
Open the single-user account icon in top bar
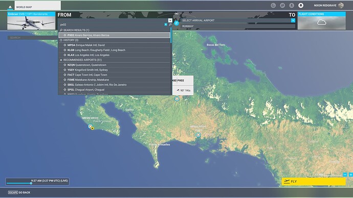point(292,6)
